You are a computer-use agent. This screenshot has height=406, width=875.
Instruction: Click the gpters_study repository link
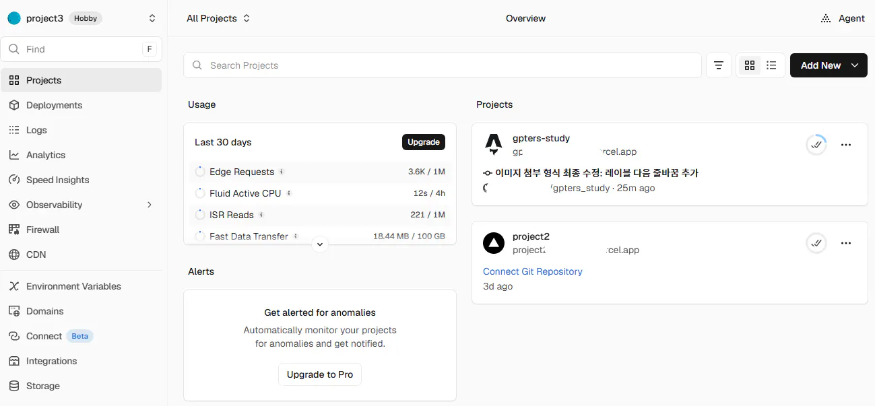click(580, 188)
